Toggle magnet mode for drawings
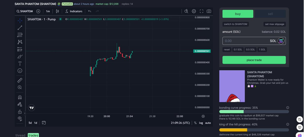 (20, 97)
